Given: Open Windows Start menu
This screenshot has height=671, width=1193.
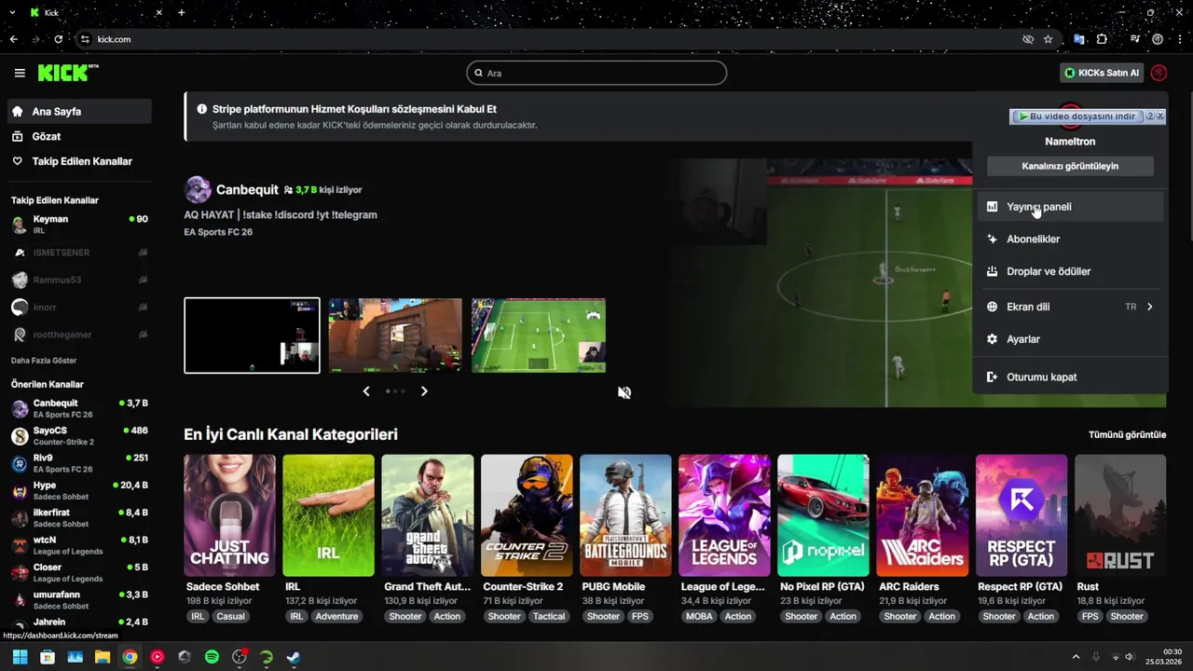Looking at the screenshot, I should point(20,657).
